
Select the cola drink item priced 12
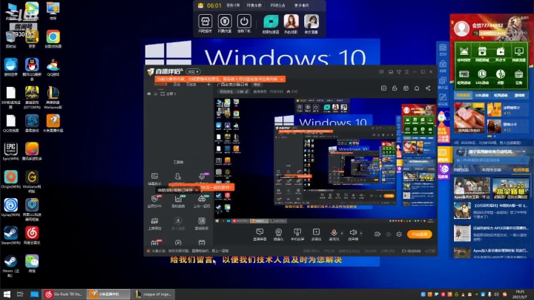pos(507,126)
